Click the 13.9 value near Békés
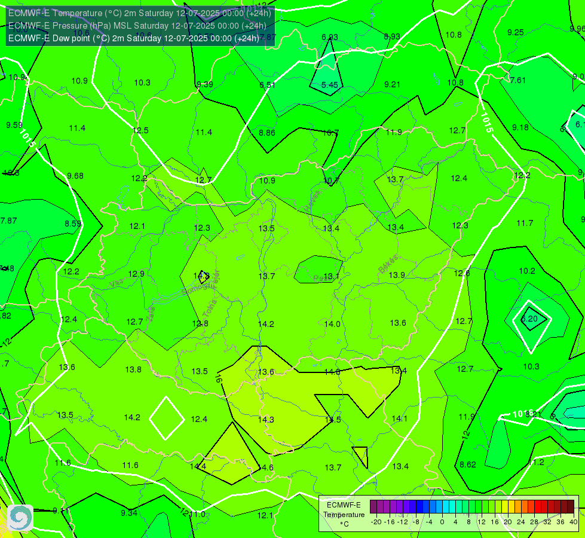Viewport: 585px width, 538px height. pos(397,275)
